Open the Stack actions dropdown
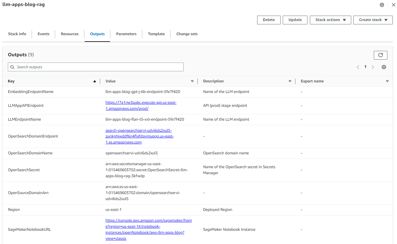The image size is (397, 244). pyautogui.click(x=330, y=20)
